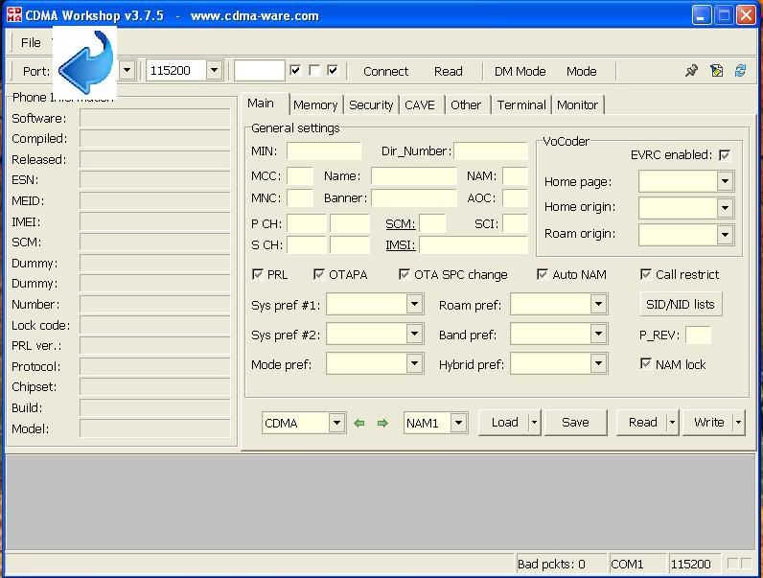Click the green right arrow near NAM1
Viewport: 763px width, 578px height.
382,424
